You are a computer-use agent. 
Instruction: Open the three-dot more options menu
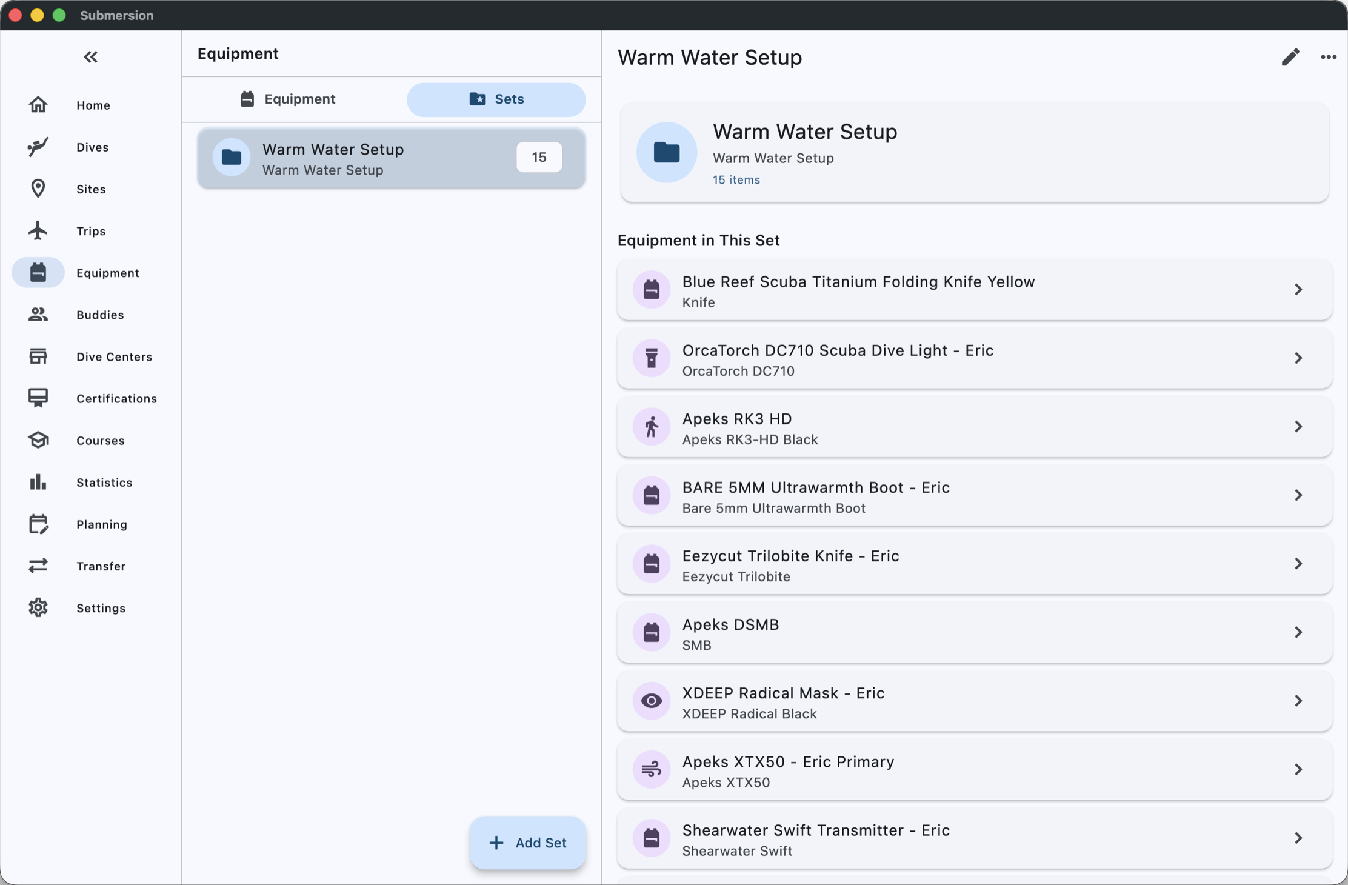click(1329, 57)
